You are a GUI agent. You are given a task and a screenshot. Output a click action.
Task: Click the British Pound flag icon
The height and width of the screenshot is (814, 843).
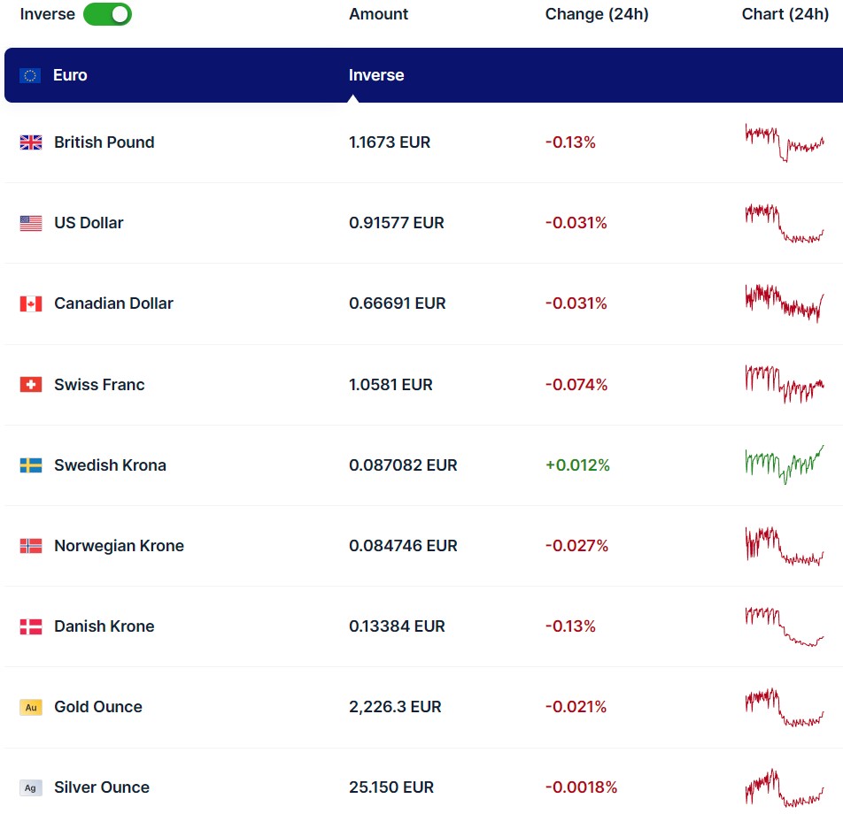(31, 142)
